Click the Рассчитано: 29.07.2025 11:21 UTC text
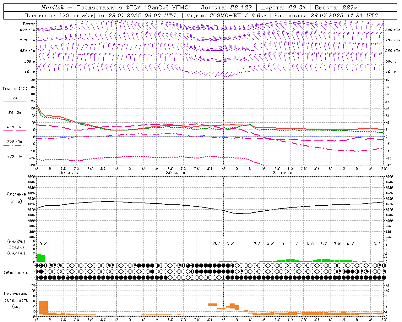 [x=326, y=15]
